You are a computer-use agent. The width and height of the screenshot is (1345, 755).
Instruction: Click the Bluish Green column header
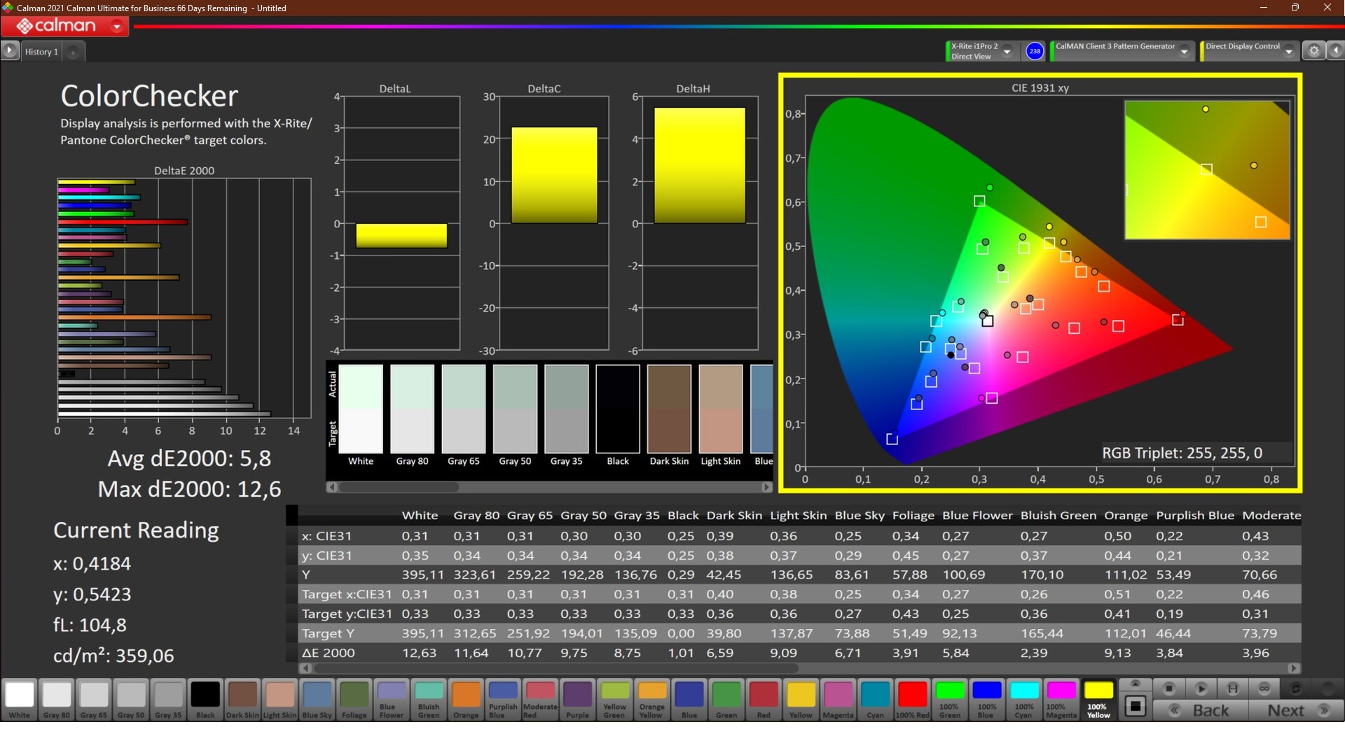pos(1058,515)
